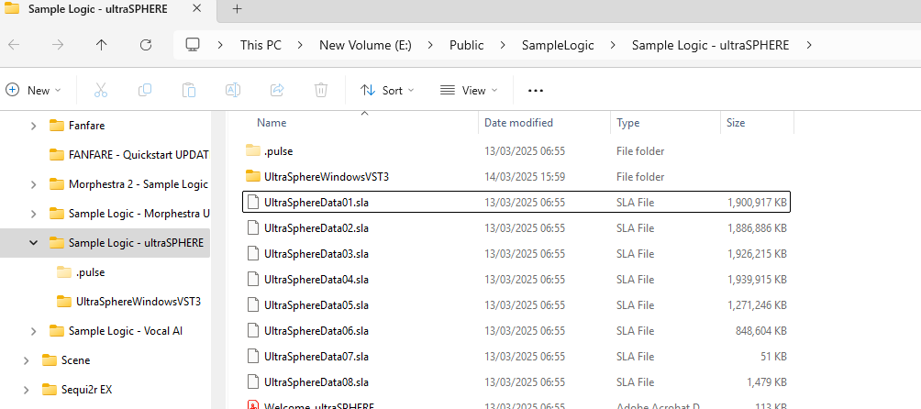Image resolution: width=921 pixels, height=409 pixels.
Task: Click the Delete trash icon
Action: (321, 90)
